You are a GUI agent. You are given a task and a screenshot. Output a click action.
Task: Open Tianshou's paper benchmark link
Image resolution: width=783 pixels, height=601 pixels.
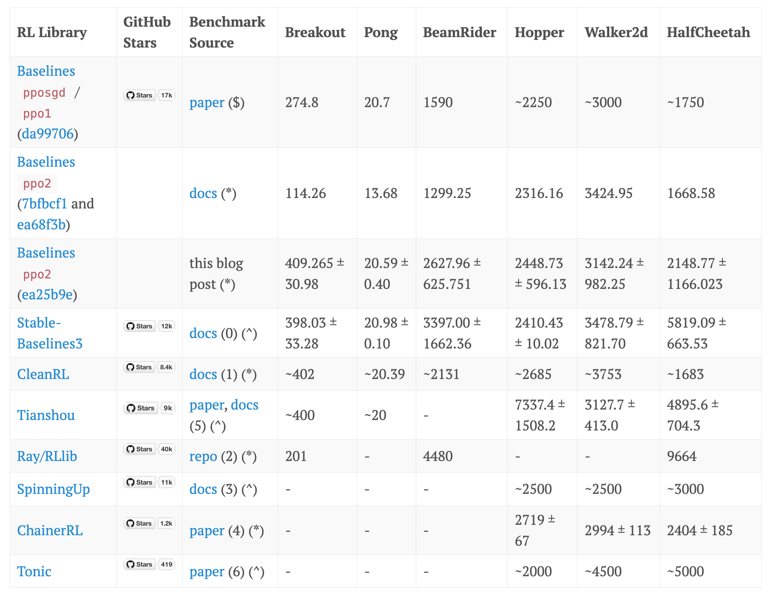[206, 405]
